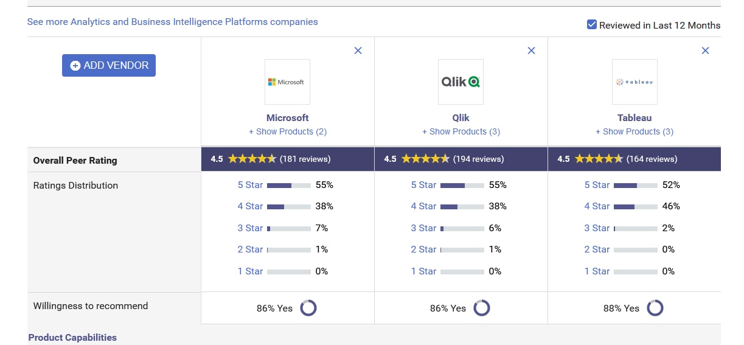Viewport: 744px width, 345px height.
Task: Click Microsoft's 1 Star rating link
Action: tap(251, 271)
